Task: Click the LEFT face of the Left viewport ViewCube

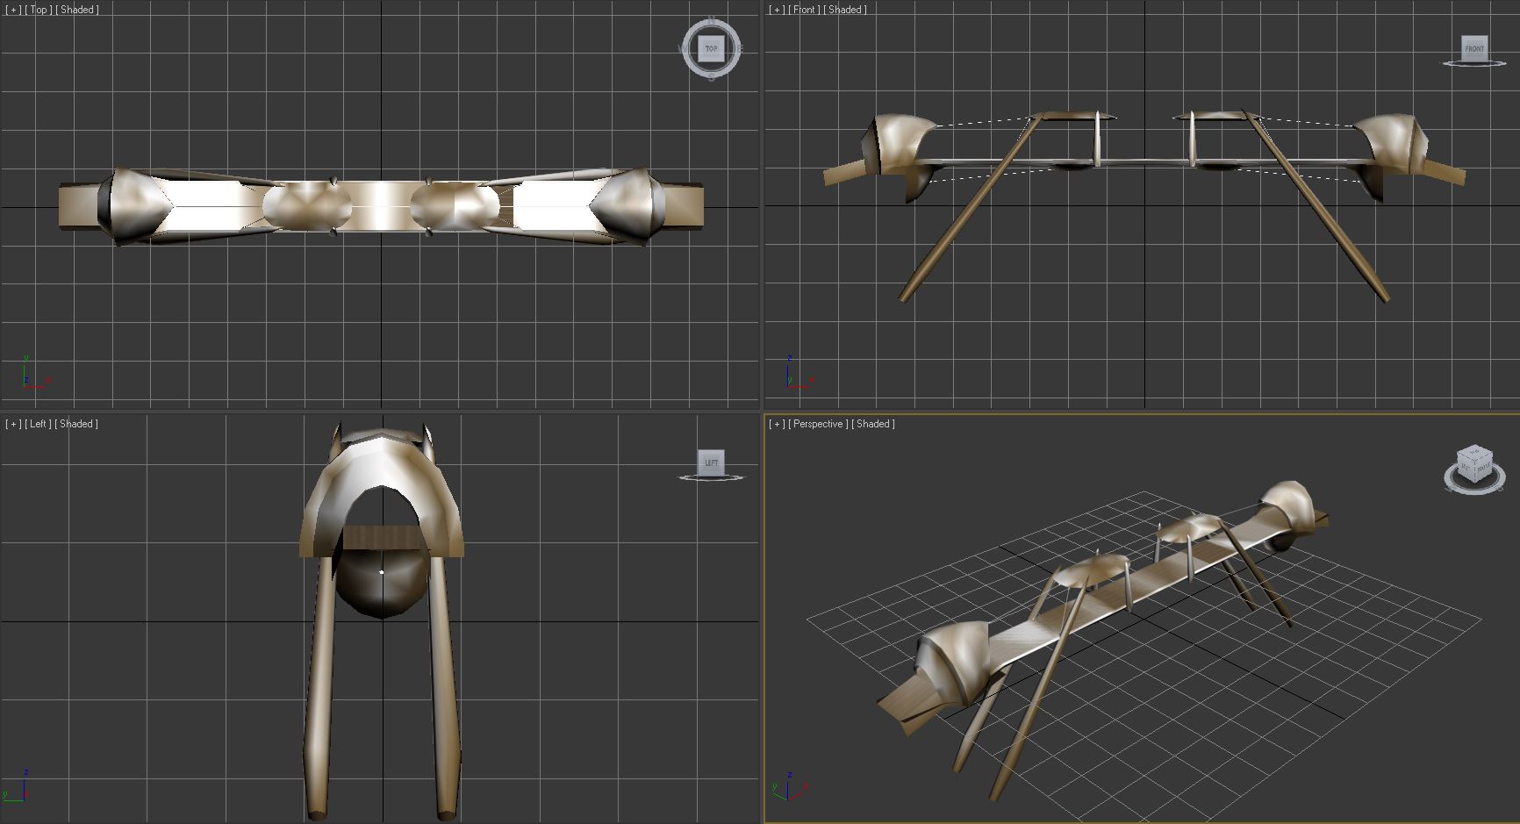Action: [x=711, y=462]
